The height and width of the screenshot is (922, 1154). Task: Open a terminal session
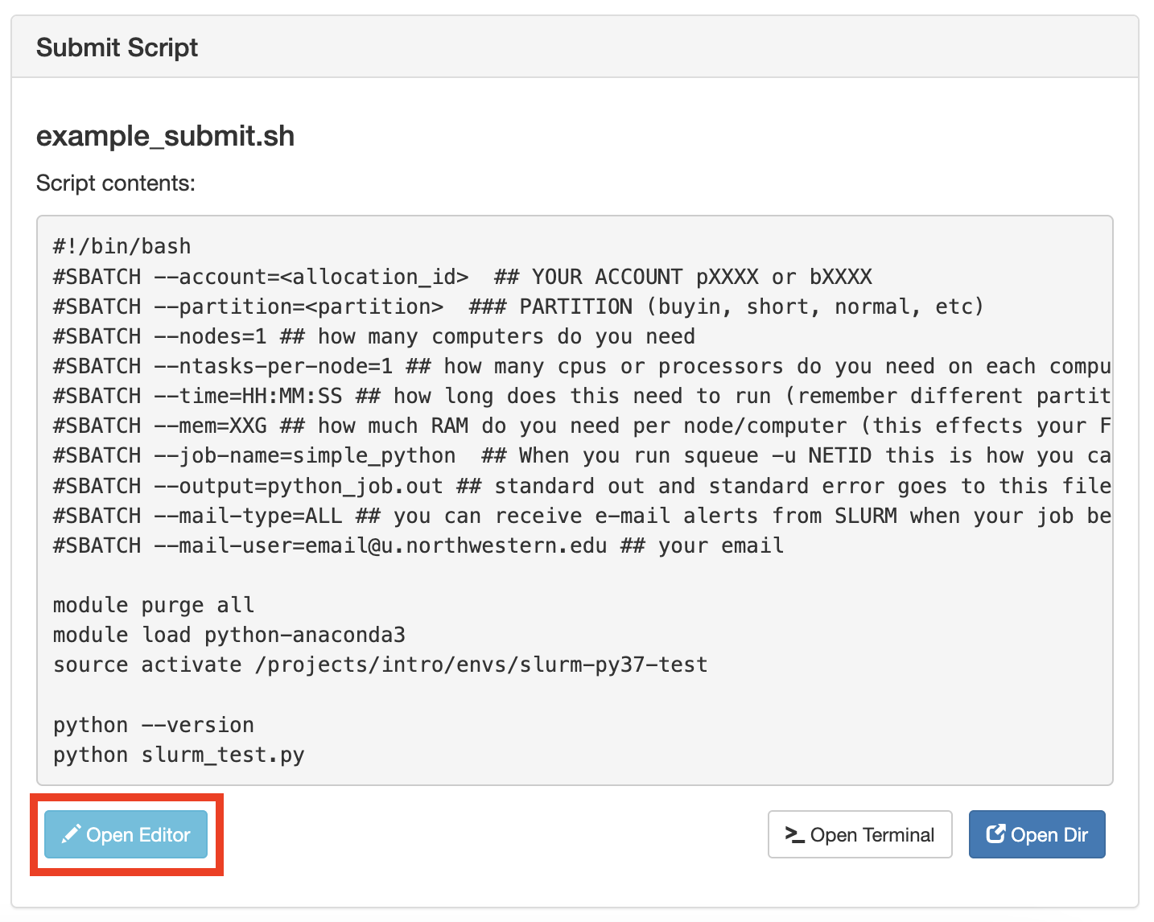(x=859, y=834)
